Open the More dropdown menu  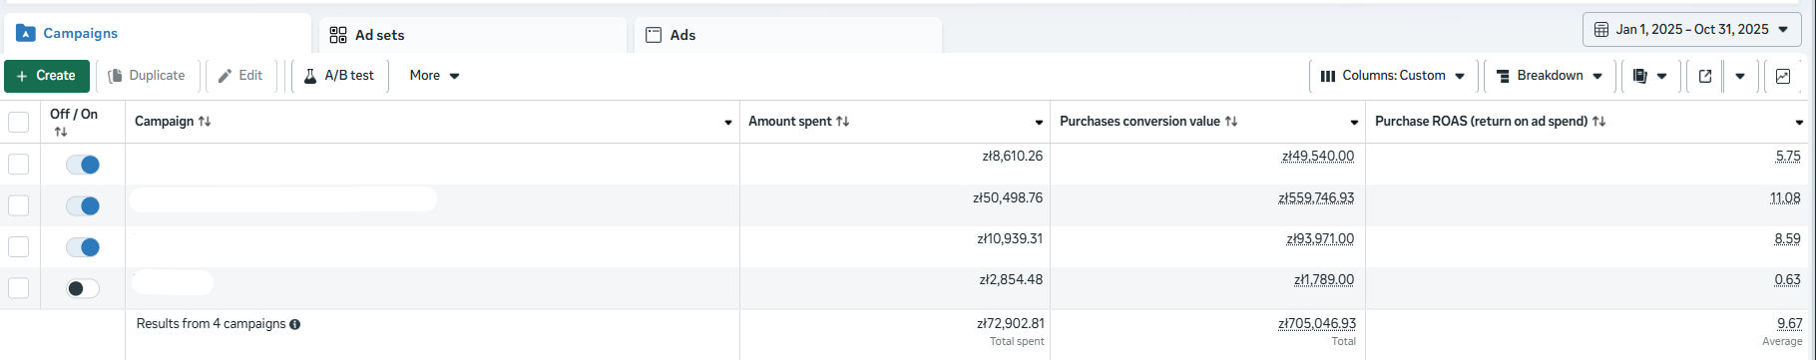pos(434,76)
